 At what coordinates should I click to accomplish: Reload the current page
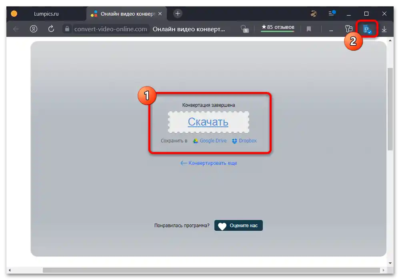coord(51,29)
